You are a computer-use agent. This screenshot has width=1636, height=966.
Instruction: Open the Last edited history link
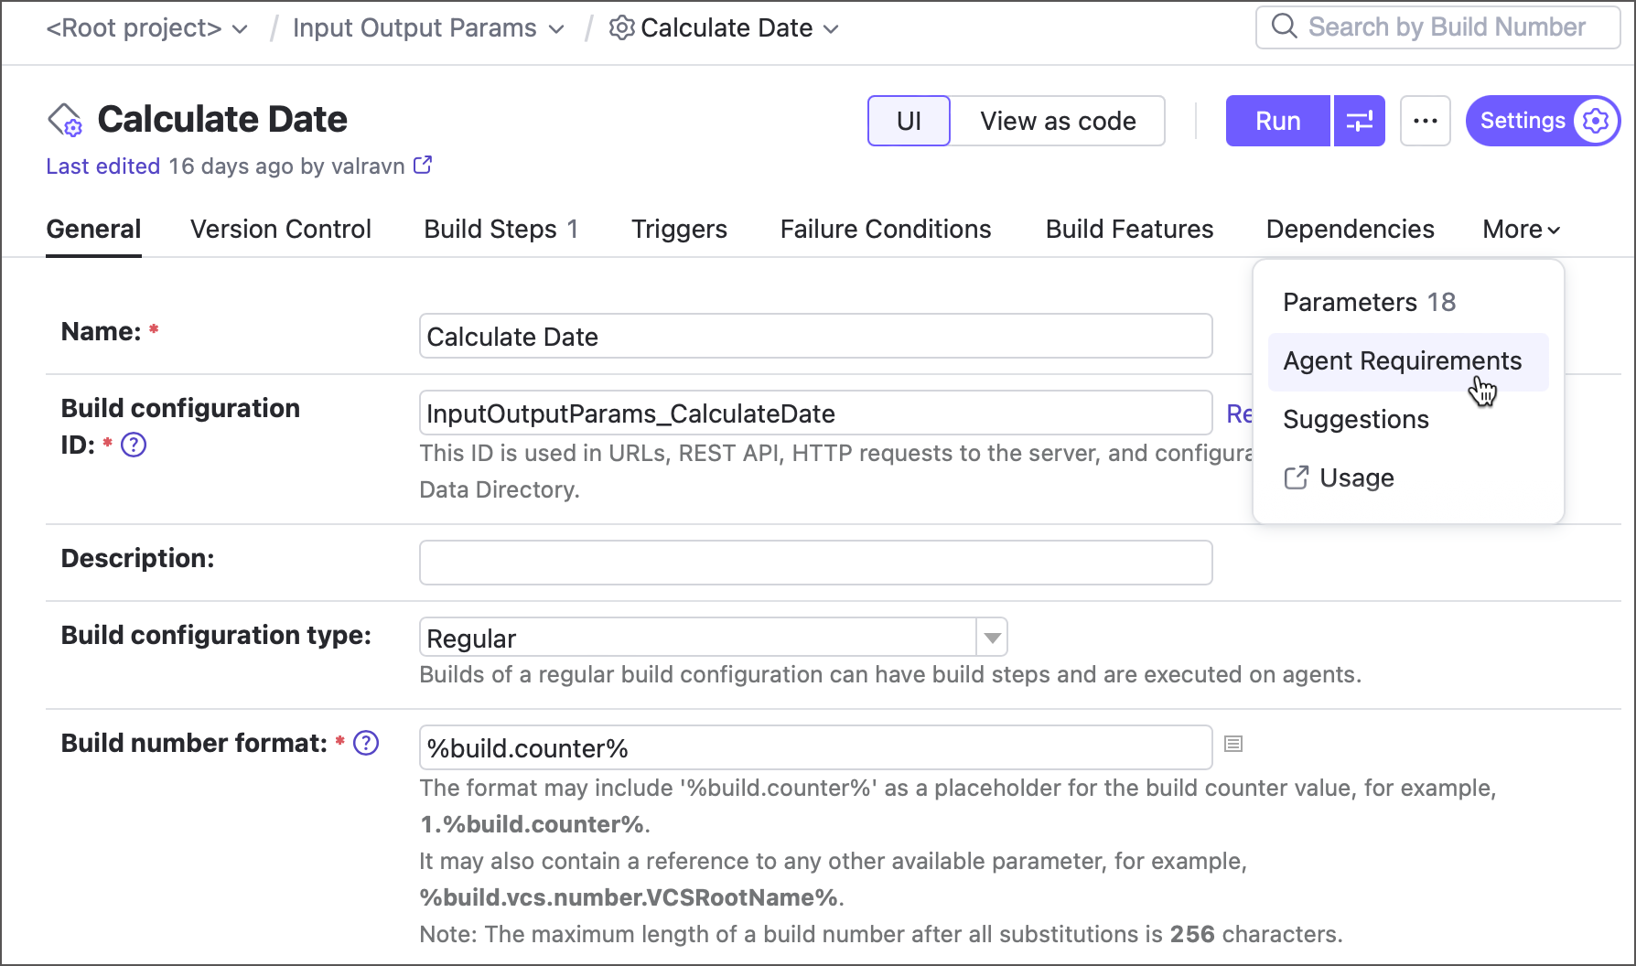point(102,166)
